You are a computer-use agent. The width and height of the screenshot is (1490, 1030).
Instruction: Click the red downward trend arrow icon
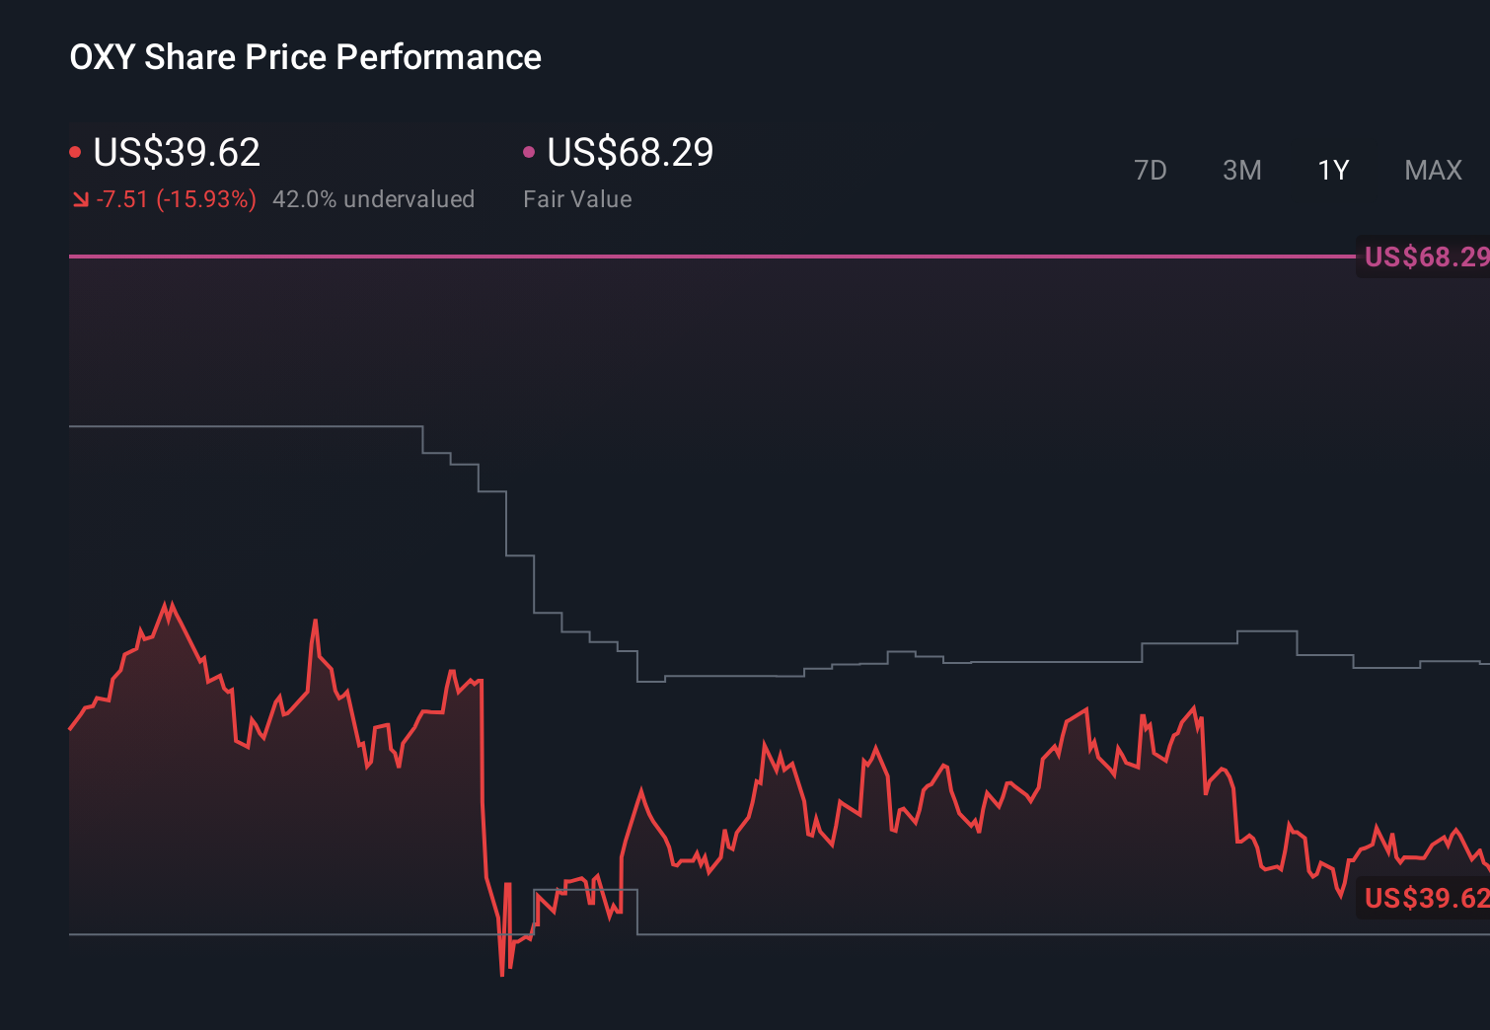coord(80,198)
